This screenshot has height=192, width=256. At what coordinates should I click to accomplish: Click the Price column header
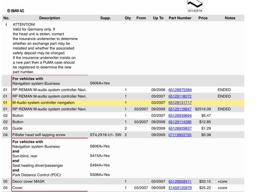[203, 18]
